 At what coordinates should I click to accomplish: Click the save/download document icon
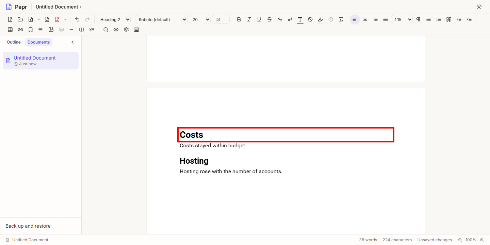[x=47, y=19]
